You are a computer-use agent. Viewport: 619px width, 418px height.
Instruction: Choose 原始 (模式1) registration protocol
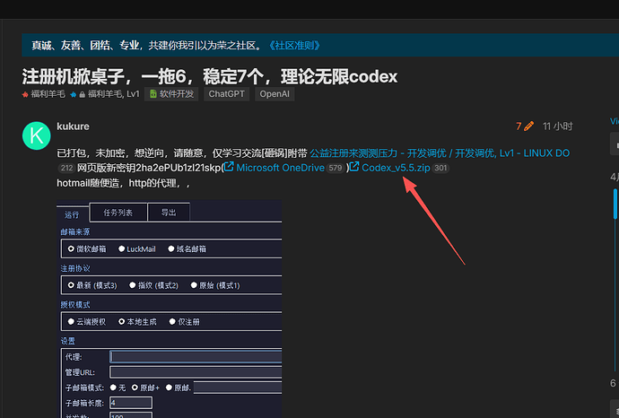point(215,285)
